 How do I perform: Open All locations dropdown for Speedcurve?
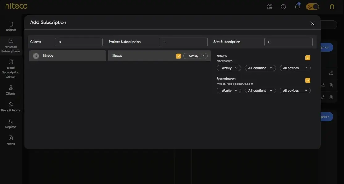coord(260,91)
